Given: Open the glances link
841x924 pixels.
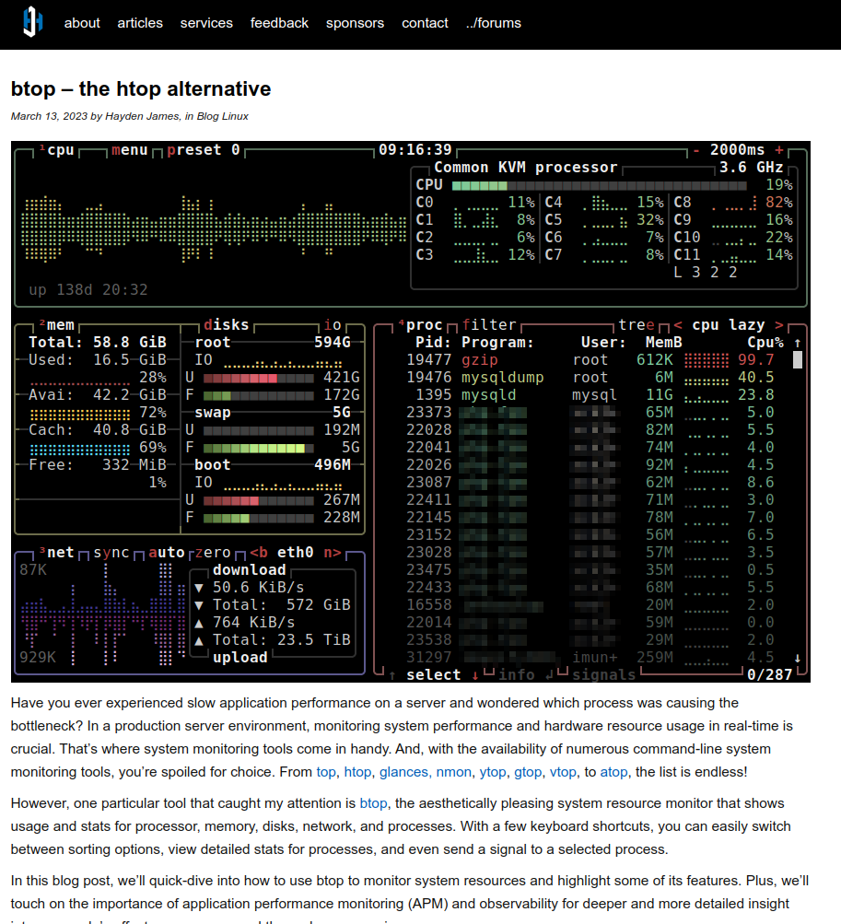Looking at the screenshot, I should click(403, 772).
